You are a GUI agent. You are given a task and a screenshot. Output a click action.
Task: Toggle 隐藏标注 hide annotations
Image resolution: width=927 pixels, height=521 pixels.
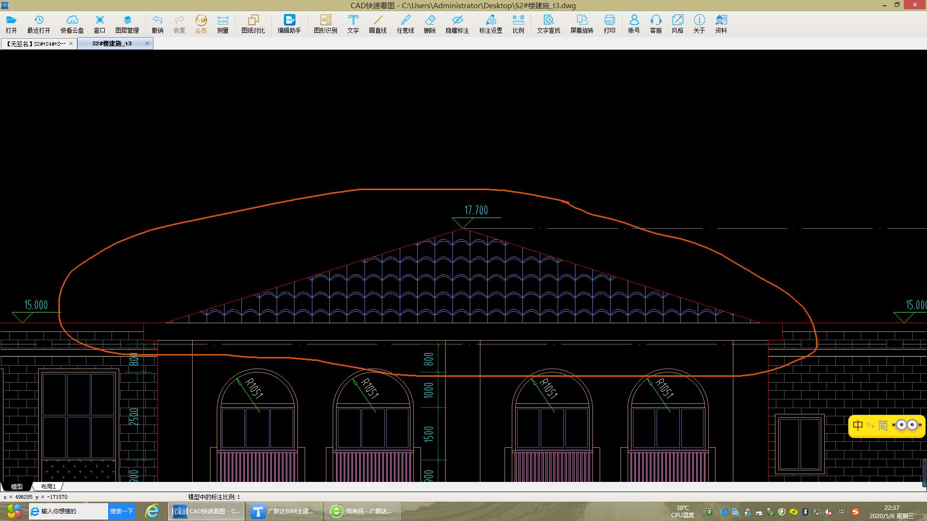[457, 24]
